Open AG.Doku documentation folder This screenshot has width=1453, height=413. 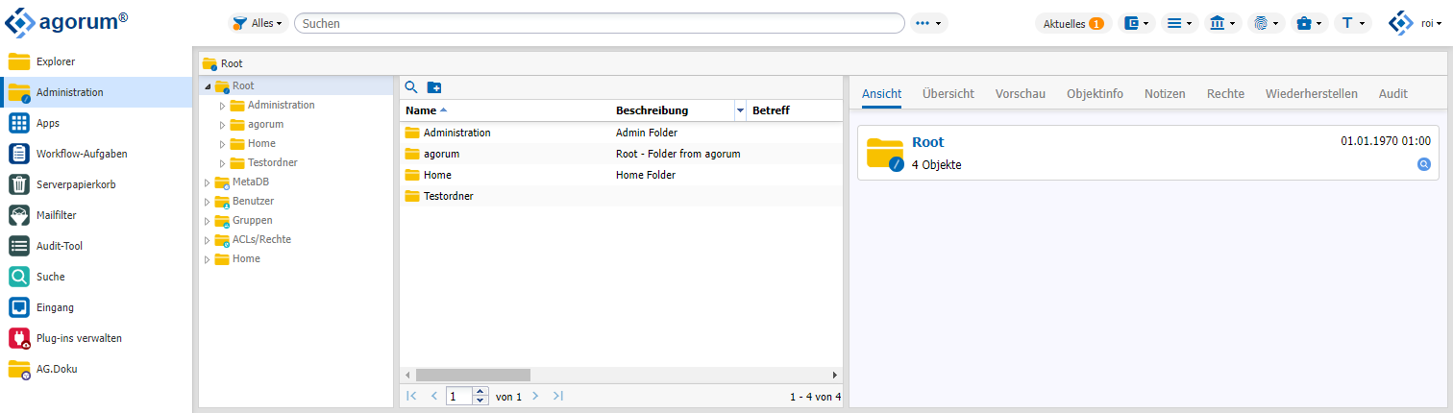coord(96,369)
